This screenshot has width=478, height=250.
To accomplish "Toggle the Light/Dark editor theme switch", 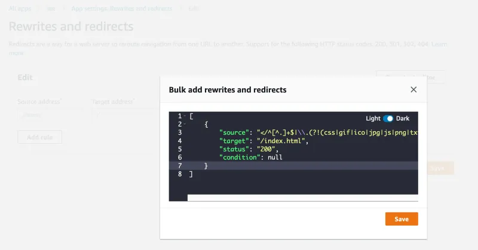I will pyautogui.click(x=388, y=119).
